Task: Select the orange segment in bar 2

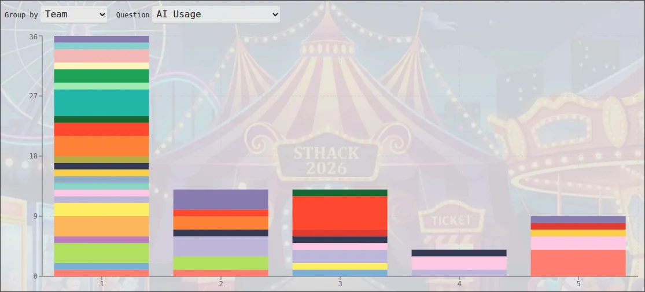Action: tap(221, 223)
